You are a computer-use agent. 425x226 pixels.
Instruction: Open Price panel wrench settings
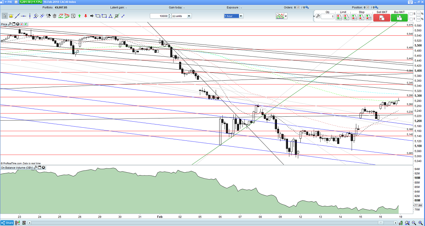coord(10,24)
